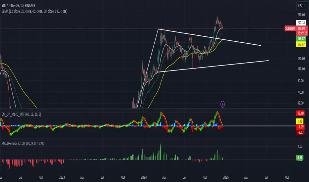Select the upper white descending trendline
The image size is (309, 182).
point(209,37)
